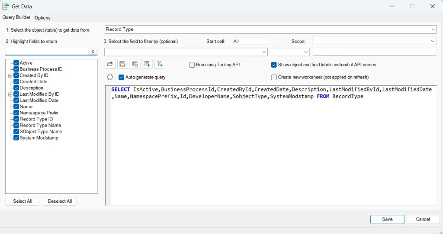This screenshot has width=443, height=234.
Task: Click the add filter funnel icon
Action: point(160,64)
